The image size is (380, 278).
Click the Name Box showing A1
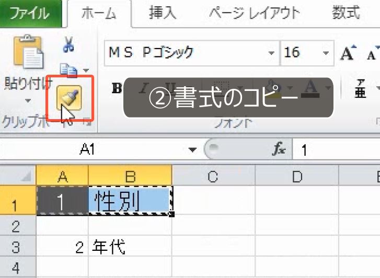[94, 149]
